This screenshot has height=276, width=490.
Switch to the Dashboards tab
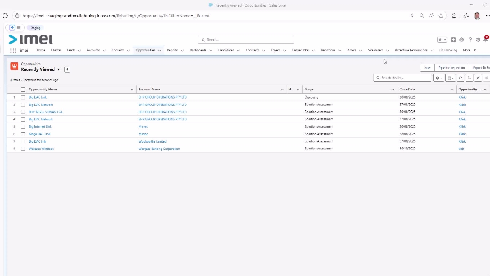coord(198,50)
